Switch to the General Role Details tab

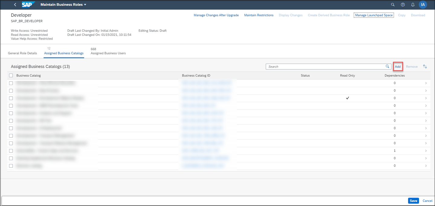22,53
